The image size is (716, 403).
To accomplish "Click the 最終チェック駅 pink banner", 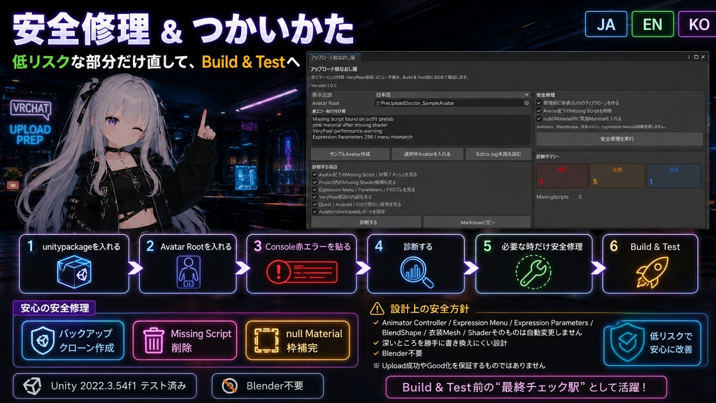I will (526, 387).
